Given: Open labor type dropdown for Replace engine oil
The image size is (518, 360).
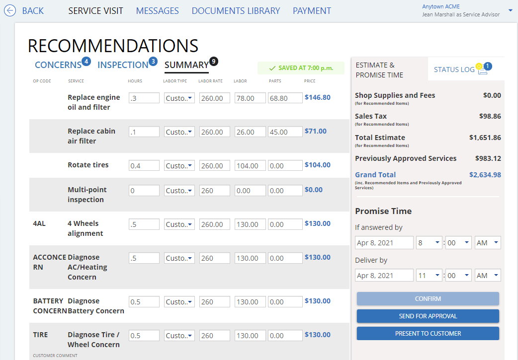Looking at the screenshot, I should (x=179, y=97).
